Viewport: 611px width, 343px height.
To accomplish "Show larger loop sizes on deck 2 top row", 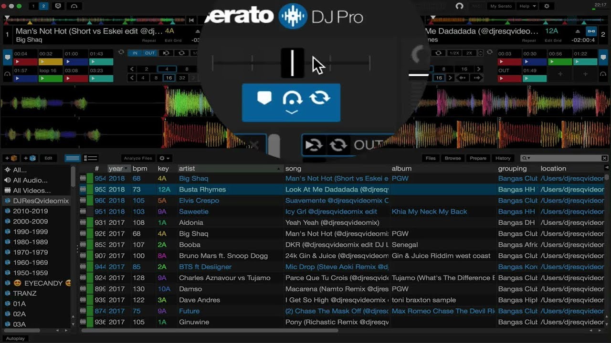I will coord(478,69).
